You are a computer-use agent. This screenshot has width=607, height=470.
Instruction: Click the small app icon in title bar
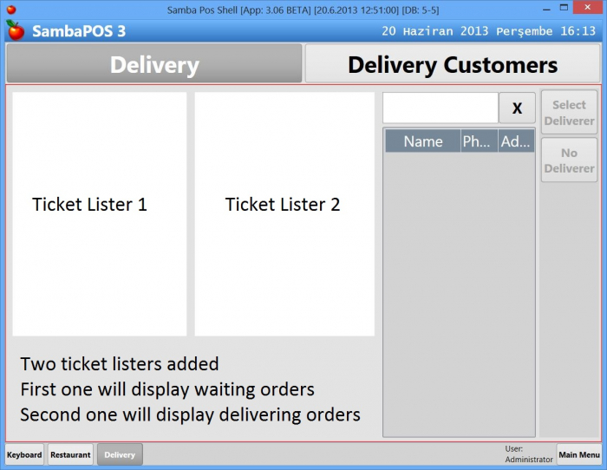click(11, 9)
